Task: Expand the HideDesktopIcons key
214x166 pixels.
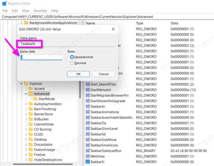Action: click(x=26, y=160)
